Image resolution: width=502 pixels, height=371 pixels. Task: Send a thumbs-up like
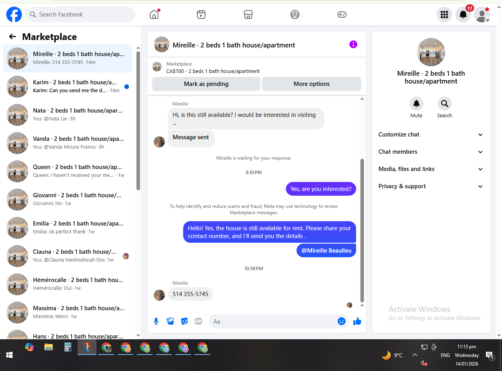point(357,322)
